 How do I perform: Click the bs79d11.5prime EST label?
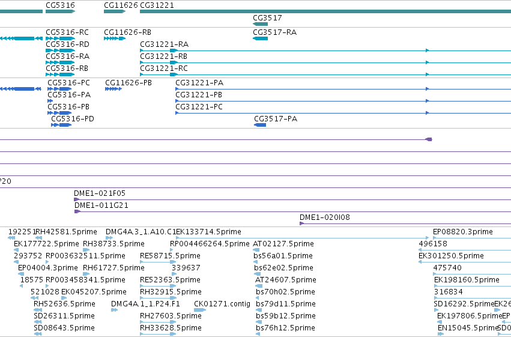click(x=286, y=304)
